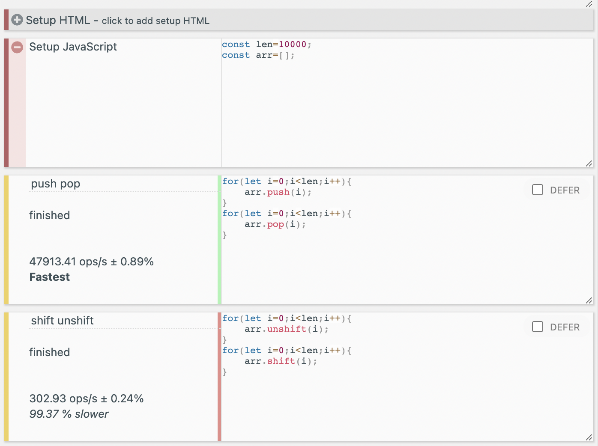Focus the 'push pop' test name field
The width and height of the screenshot is (598, 446).
[x=123, y=184]
